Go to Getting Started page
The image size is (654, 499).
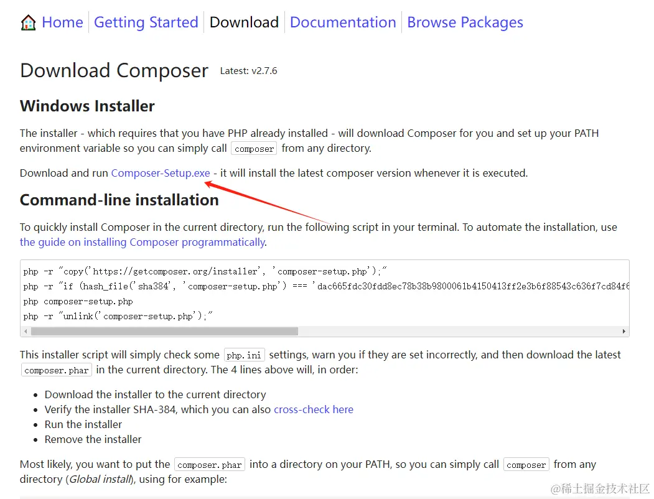(146, 22)
